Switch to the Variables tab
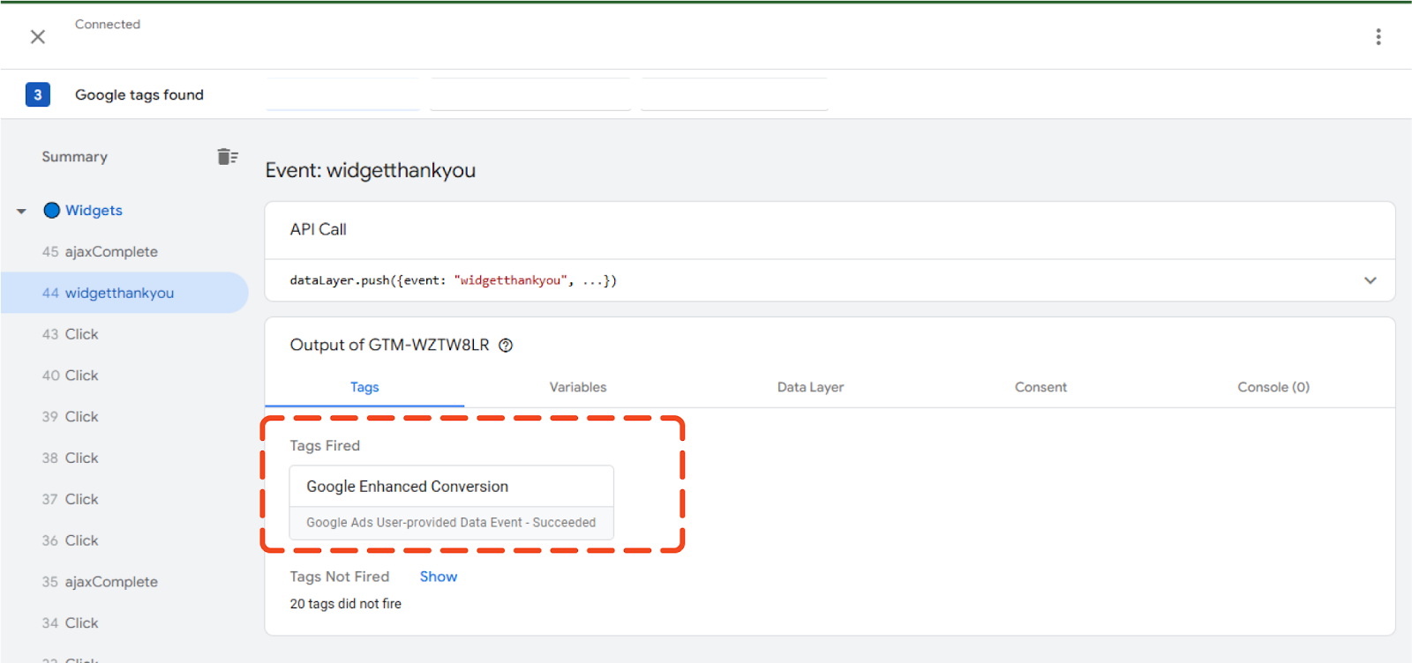The height and width of the screenshot is (663, 1412). pyautogui.click(x=577, y=387)
